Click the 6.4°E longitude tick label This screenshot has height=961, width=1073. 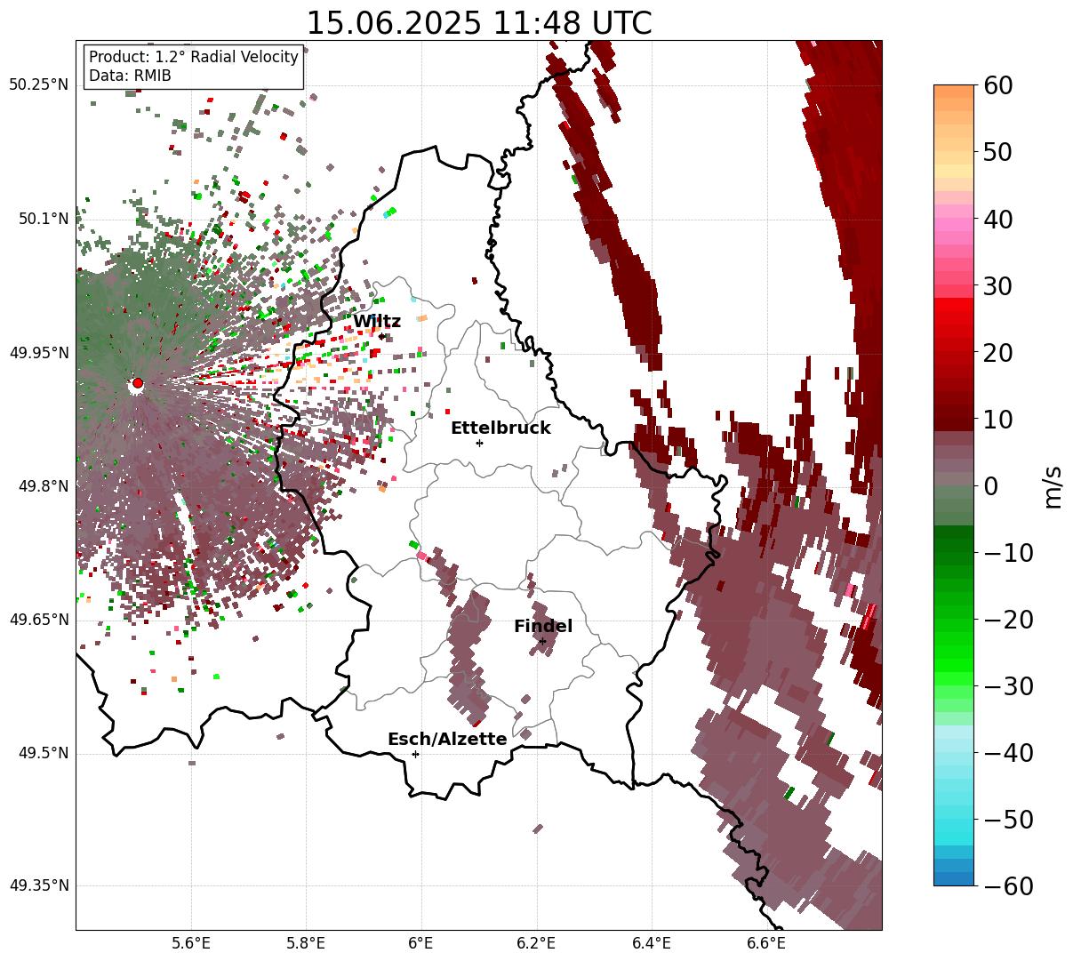(x=652, y=943)
